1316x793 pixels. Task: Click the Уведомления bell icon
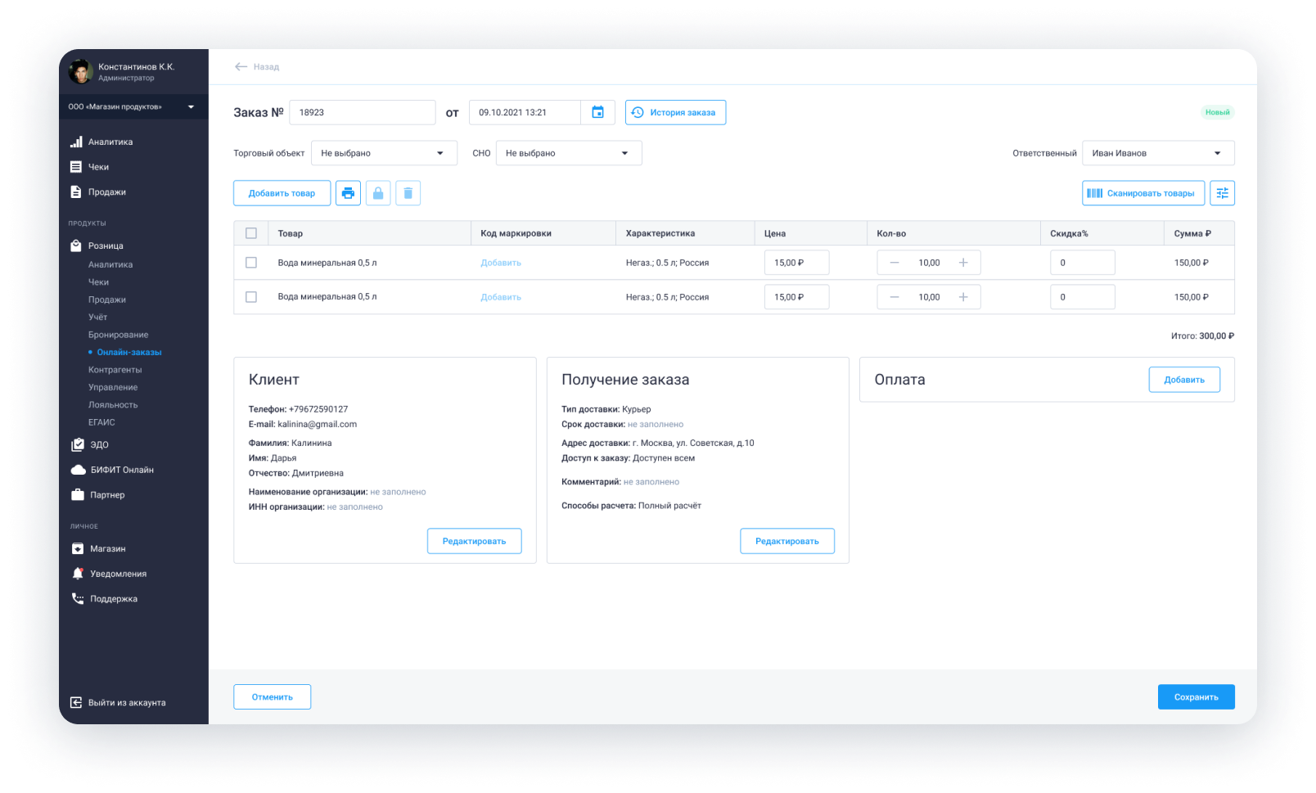pos(78,574)
